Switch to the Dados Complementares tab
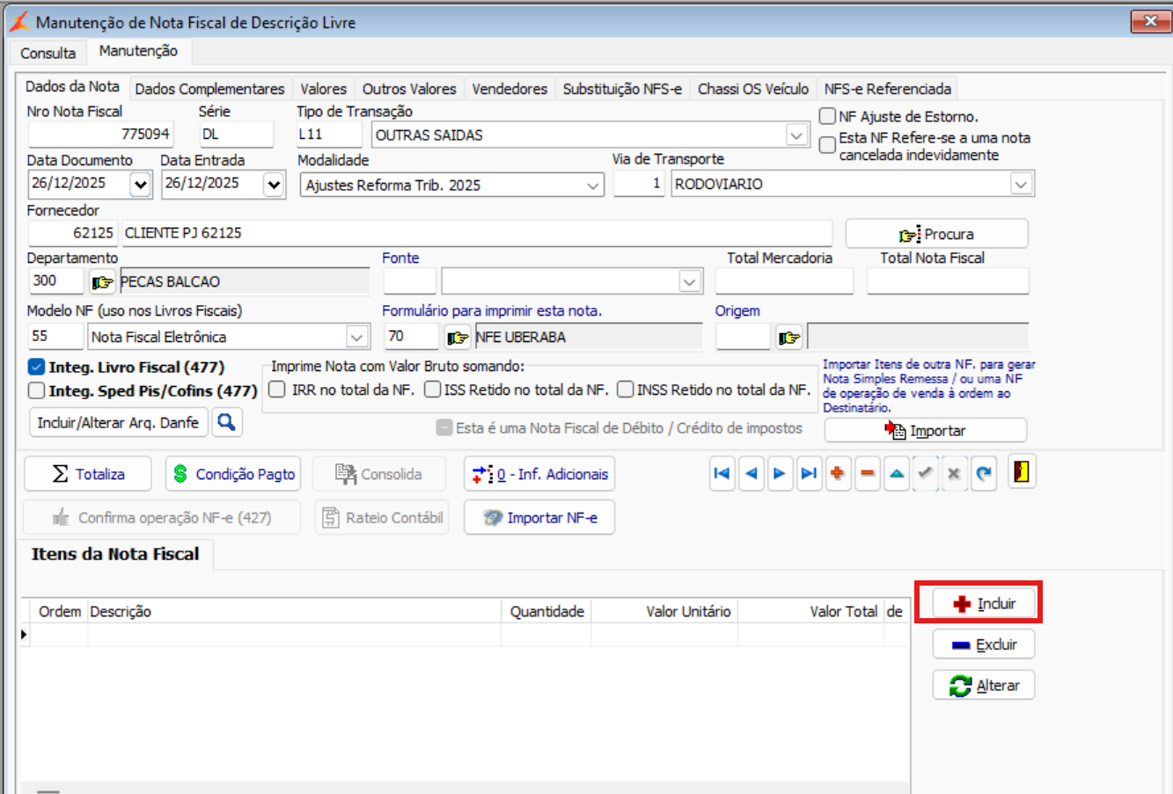 [209, 89]
